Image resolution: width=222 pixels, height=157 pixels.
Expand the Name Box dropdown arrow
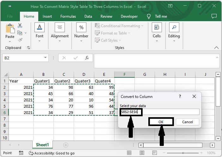click(46, 58)
